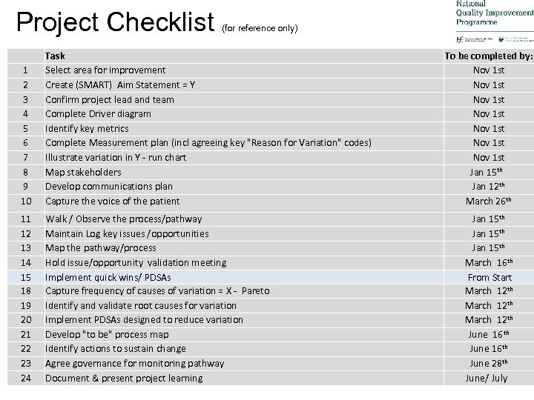
Task: Click the "Select area for improvement" task
Action: pyautogui.click(x=105, y=70)
